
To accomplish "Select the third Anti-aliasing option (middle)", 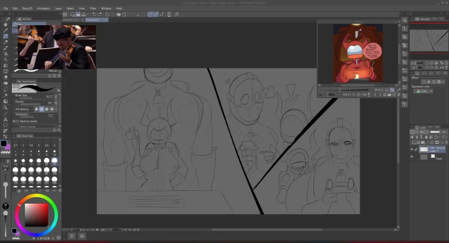I will point(46,109).
